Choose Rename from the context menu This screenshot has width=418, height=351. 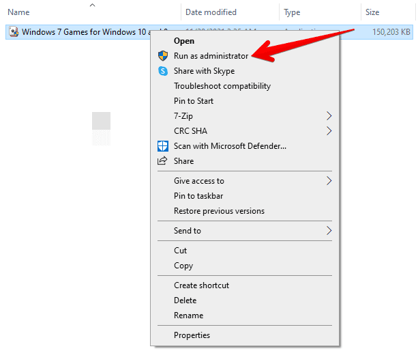[x=245, y=315]
